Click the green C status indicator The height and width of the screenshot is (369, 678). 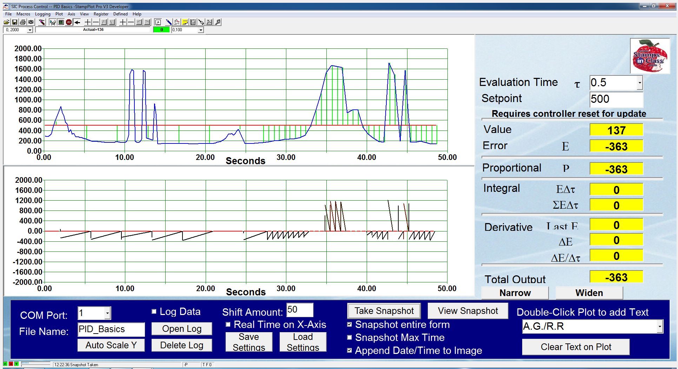[x=5, y=364]
